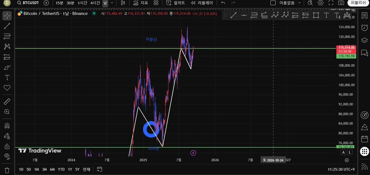370x175 pixels.
Task: Toggle the magnet mode
Action: (x=7, y=126)
